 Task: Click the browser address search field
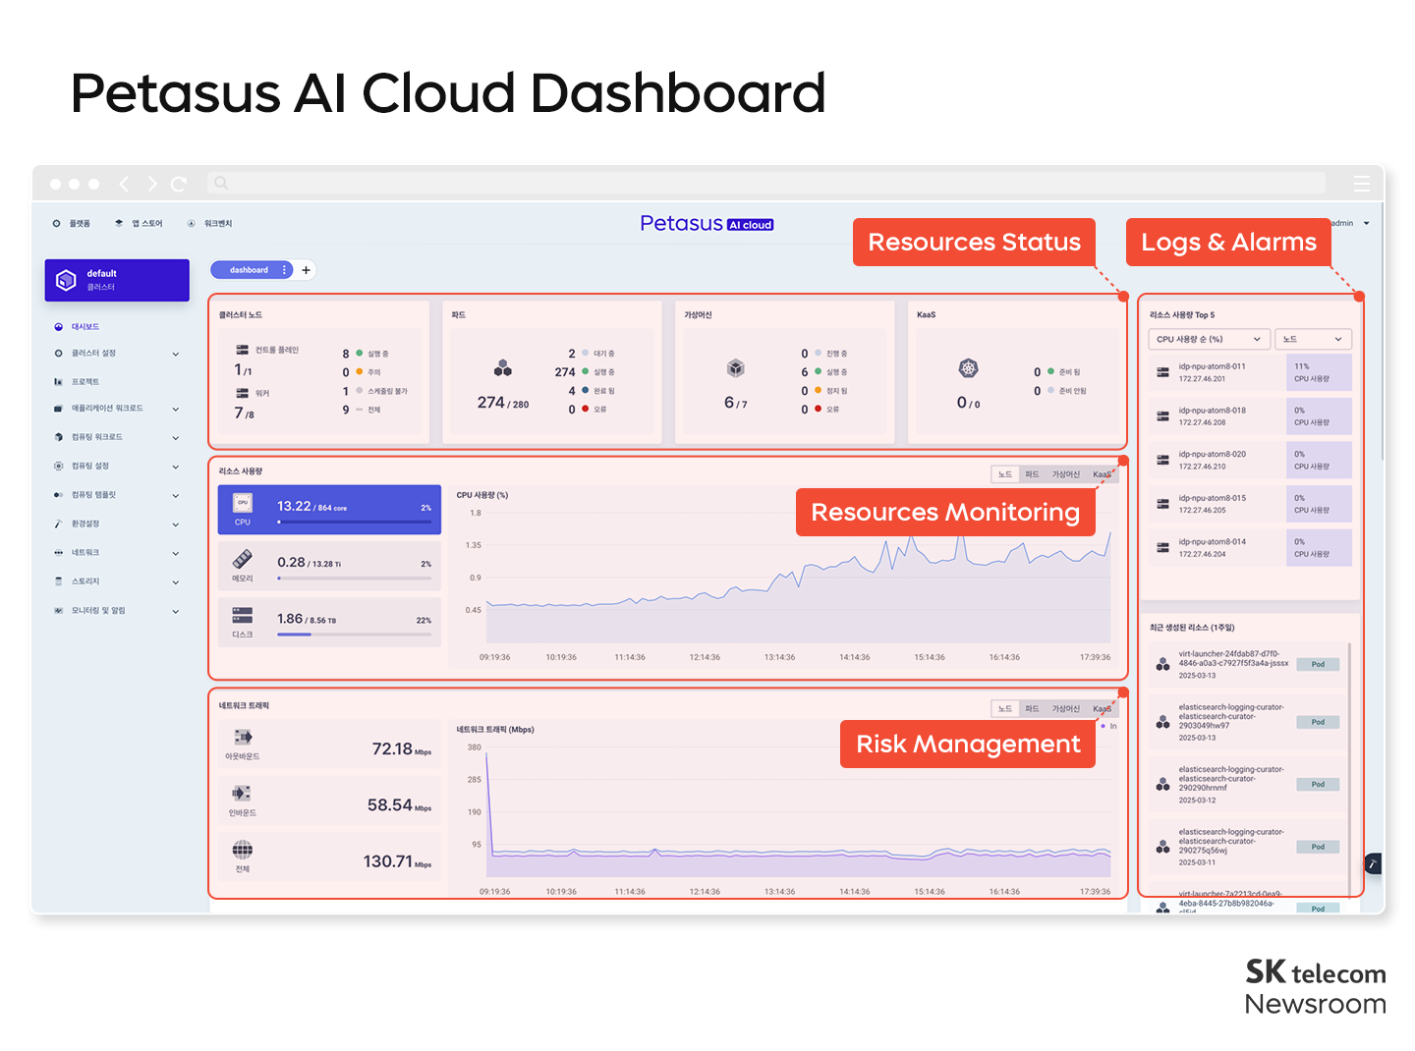coord(766,183)
